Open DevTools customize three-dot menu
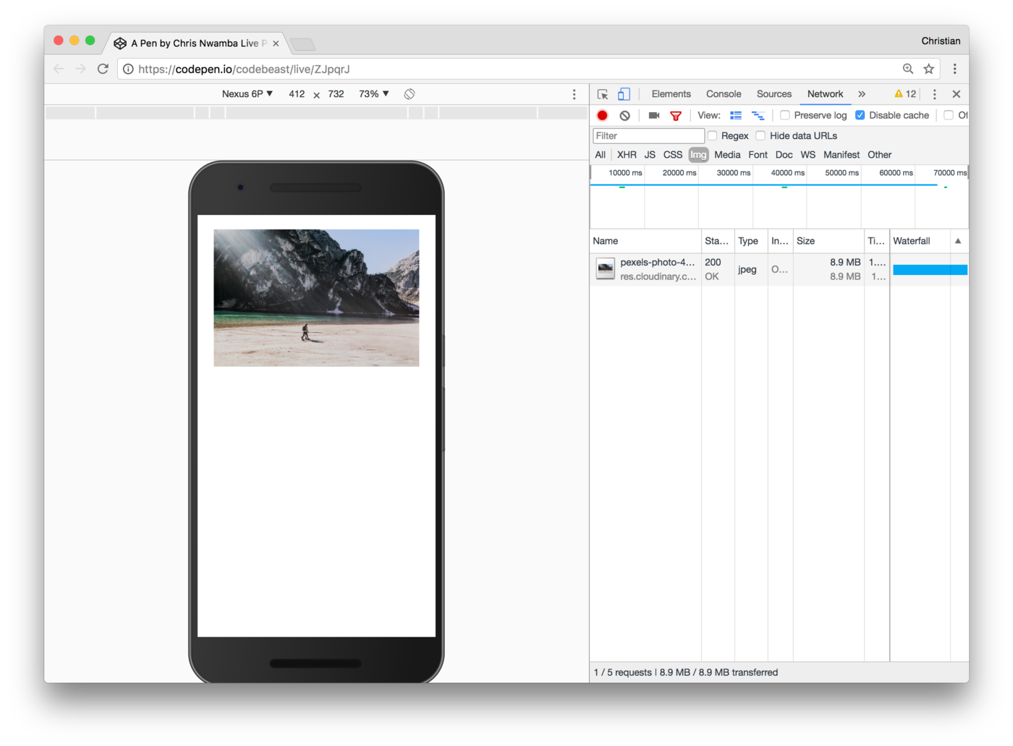Viewport: 1013px width, 746px height. click(934, 94)
